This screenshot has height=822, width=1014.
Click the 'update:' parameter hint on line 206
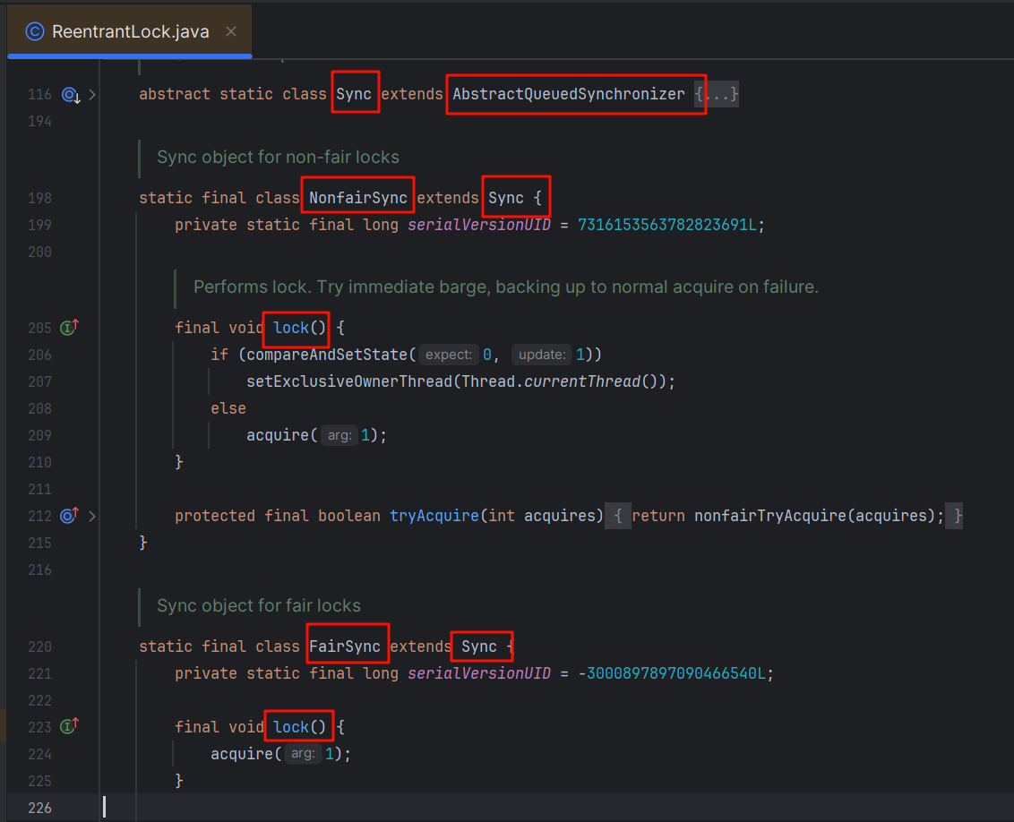(542, 355)
